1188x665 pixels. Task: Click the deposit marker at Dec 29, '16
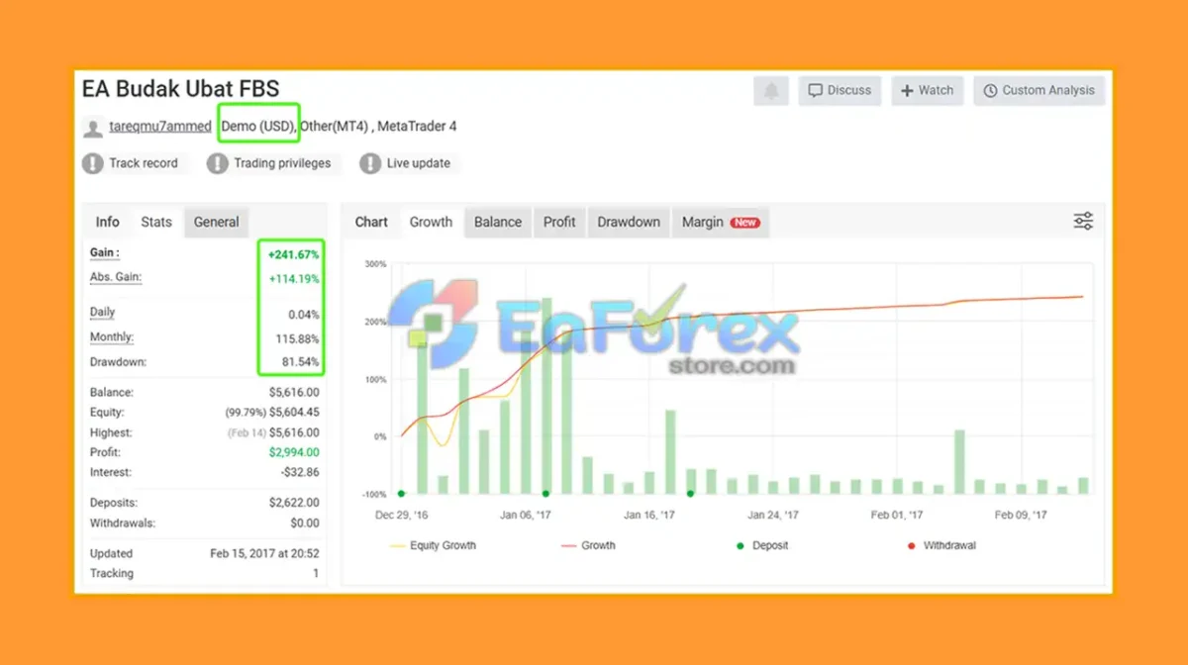tap(401, 493)
